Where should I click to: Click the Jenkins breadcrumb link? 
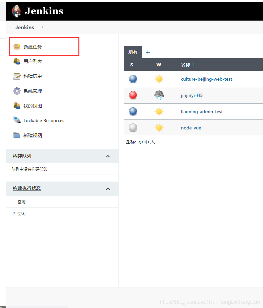pyautogui.click(x=25, y=27)
